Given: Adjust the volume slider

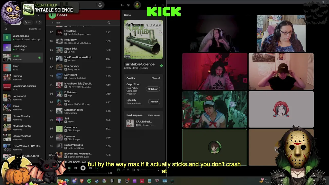Looking at the screenshot, I should pyautogui.click(x=147, y=170).
